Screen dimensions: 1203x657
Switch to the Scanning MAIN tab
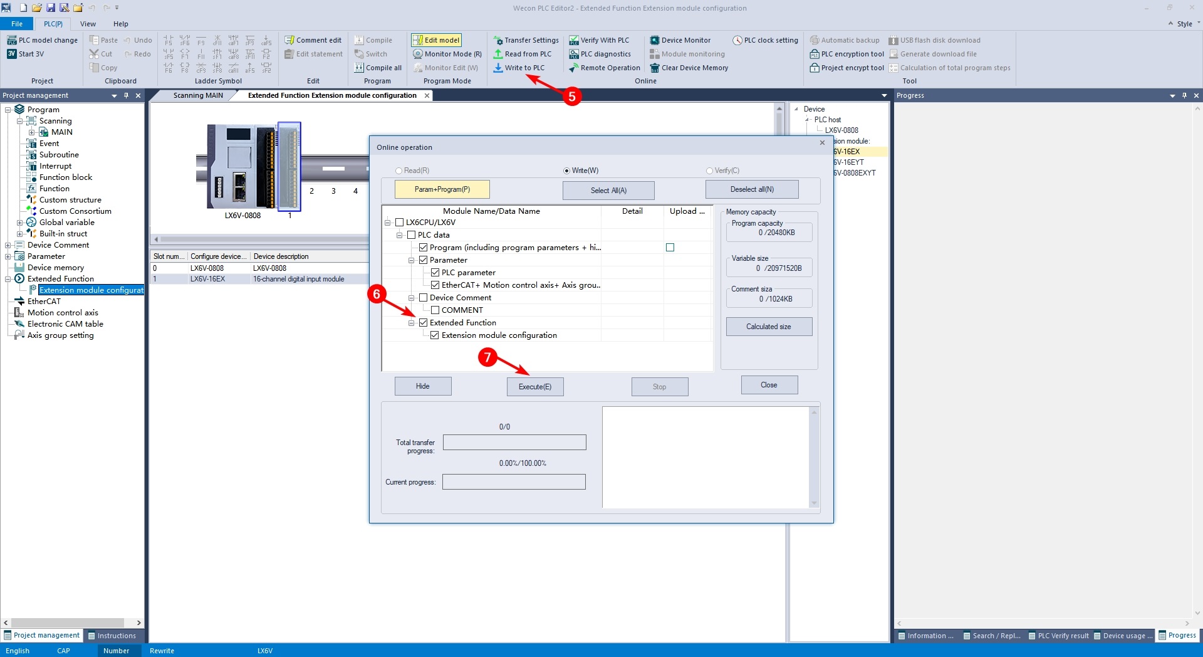[x=198, y=95]
